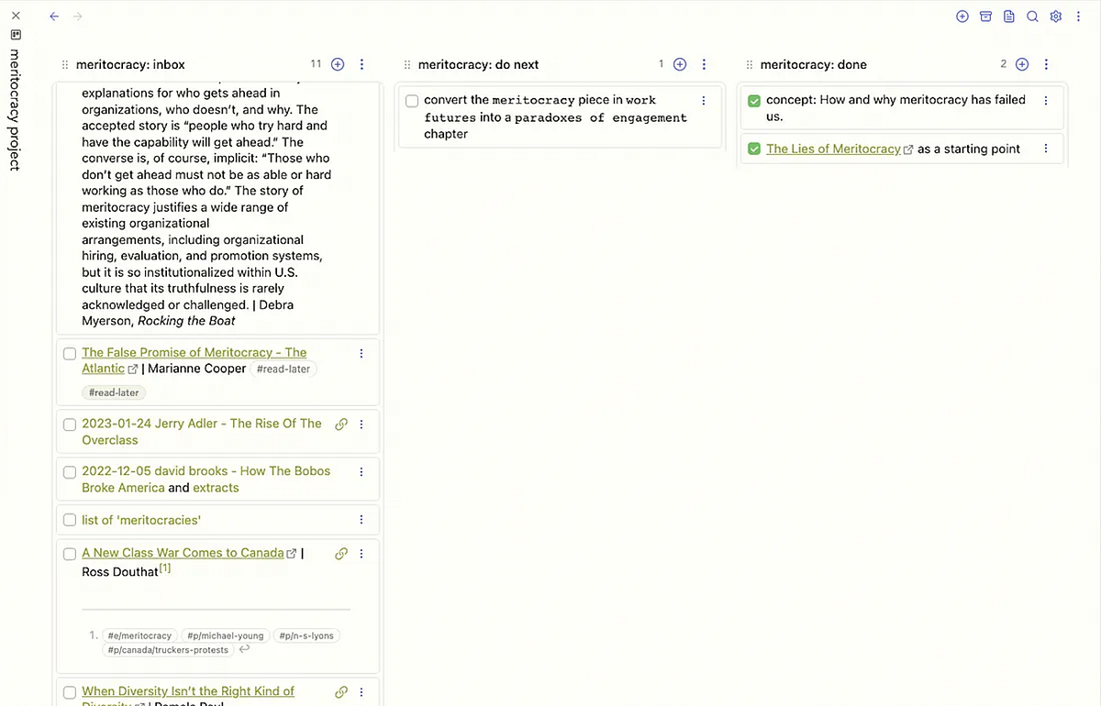Click the search magnifier icon in toolbar
Viewport: 1101px width, 706px height.
pyautogui.click(x=1032, y=17)
